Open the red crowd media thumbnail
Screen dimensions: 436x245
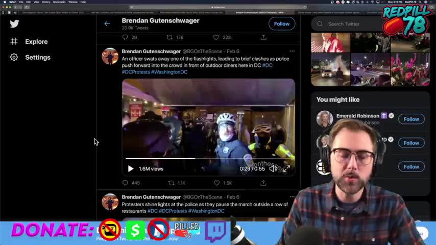pyautogui.click(x=410, y=69)
